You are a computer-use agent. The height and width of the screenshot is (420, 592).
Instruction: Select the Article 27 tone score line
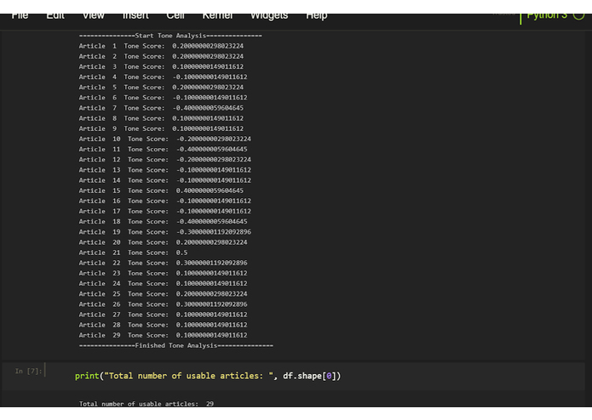(163, 315)
